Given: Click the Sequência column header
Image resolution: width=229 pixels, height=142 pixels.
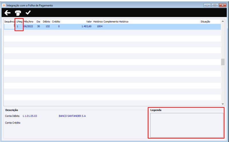Looking at the screenshot, I should click(x=10, y=22).
